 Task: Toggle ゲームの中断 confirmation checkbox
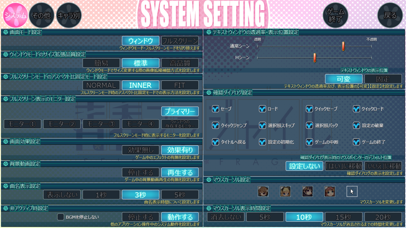(x=310, y=142)
